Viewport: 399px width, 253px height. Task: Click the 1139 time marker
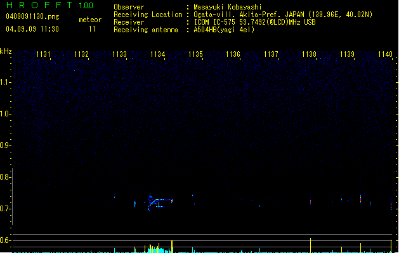coord(347,54)
